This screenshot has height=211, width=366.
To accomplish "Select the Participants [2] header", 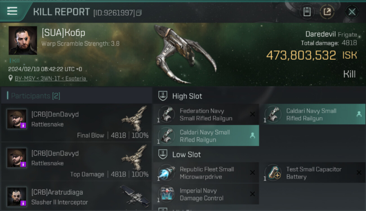I will pos(35,96).
